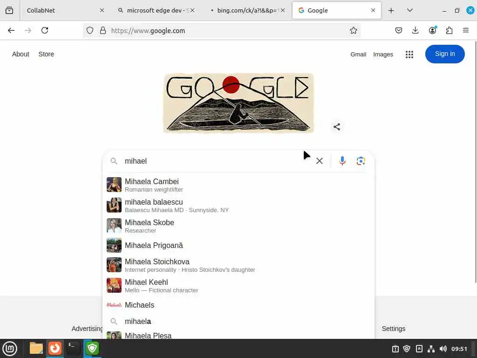Screen dimensions: 477x358
Task: Open tracking protection shield in address bar
Action: pos(90,30)
